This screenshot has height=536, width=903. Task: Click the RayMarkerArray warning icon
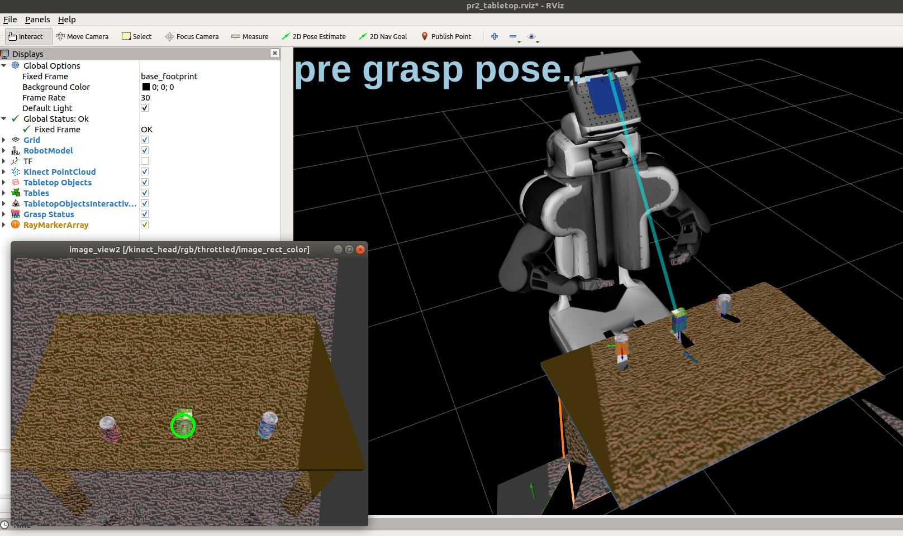coord(16,224)
